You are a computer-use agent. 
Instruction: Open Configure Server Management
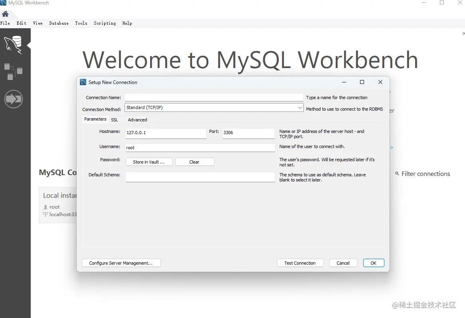[x=121, y=263]
